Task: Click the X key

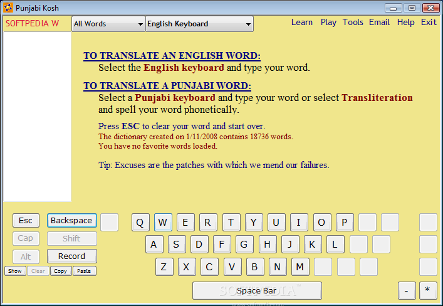Action: coord(187,266)
